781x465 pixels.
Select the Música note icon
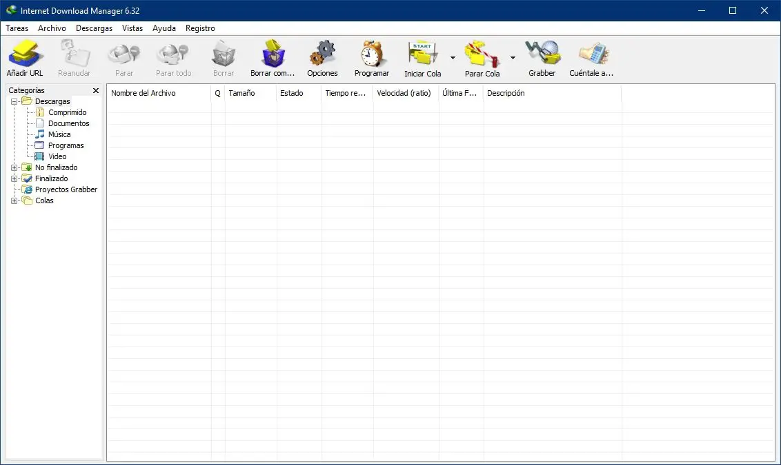[40, 134]
